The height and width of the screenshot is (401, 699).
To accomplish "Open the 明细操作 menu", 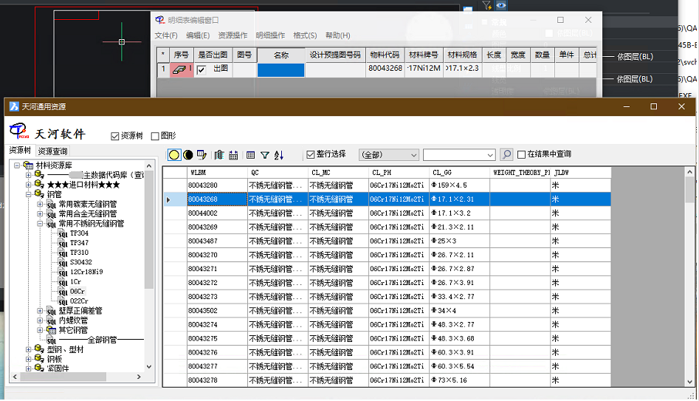I will [270, 35].
